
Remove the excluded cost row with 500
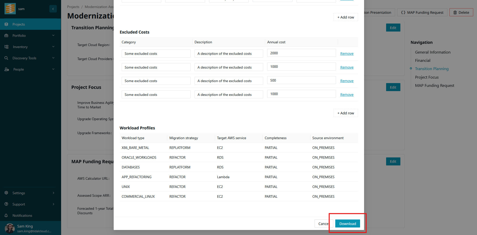[347, 81]
